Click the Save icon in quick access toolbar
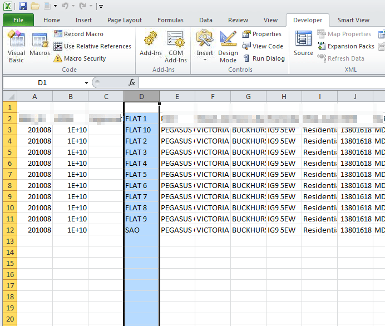385x326 pixels. click(x=23, y=6)
